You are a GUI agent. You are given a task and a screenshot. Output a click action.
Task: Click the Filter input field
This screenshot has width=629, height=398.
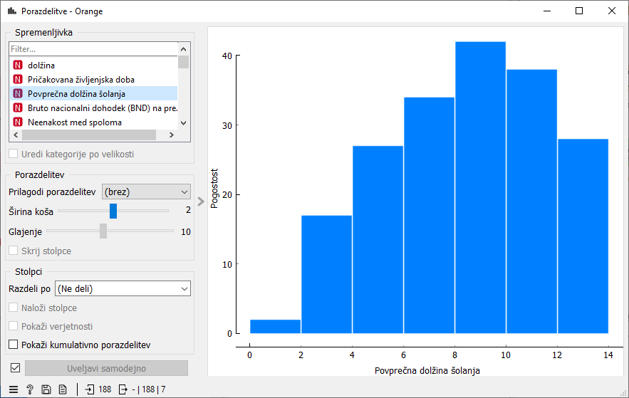[x=93, y=49]
